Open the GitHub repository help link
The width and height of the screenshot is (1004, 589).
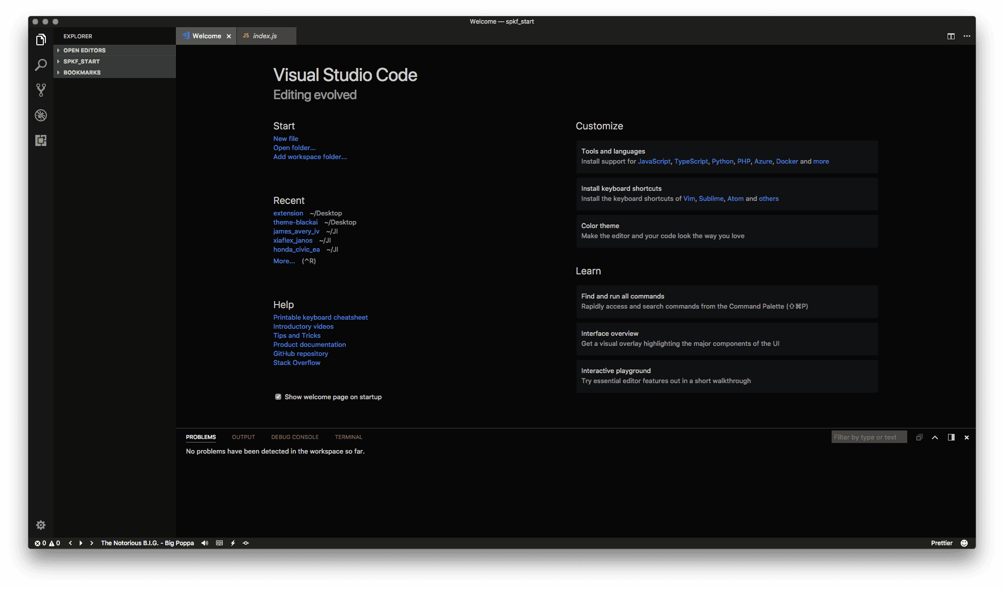[300, 353]
